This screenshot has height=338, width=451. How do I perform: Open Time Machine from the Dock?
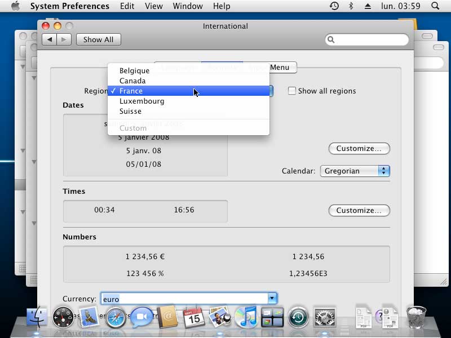click(x=298, y=317)
